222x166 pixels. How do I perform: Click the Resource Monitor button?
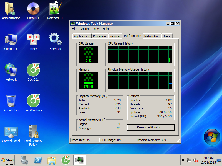[151, 127]
